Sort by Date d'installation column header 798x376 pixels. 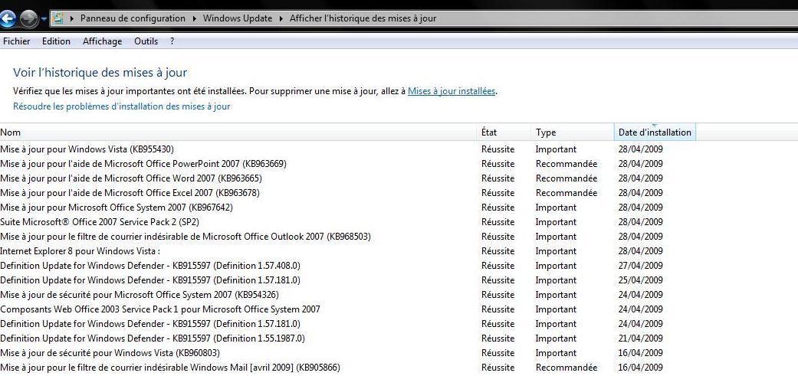[x=655, y=132]
